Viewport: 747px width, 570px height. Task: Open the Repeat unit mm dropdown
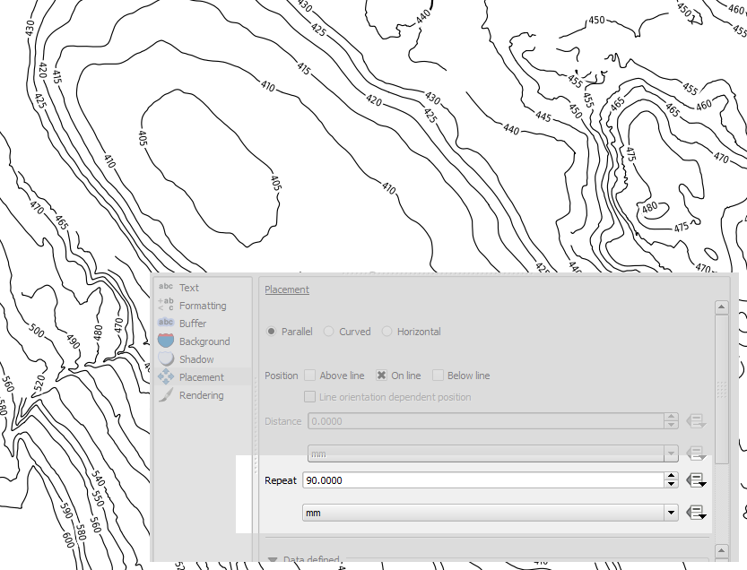click(491, 513)
